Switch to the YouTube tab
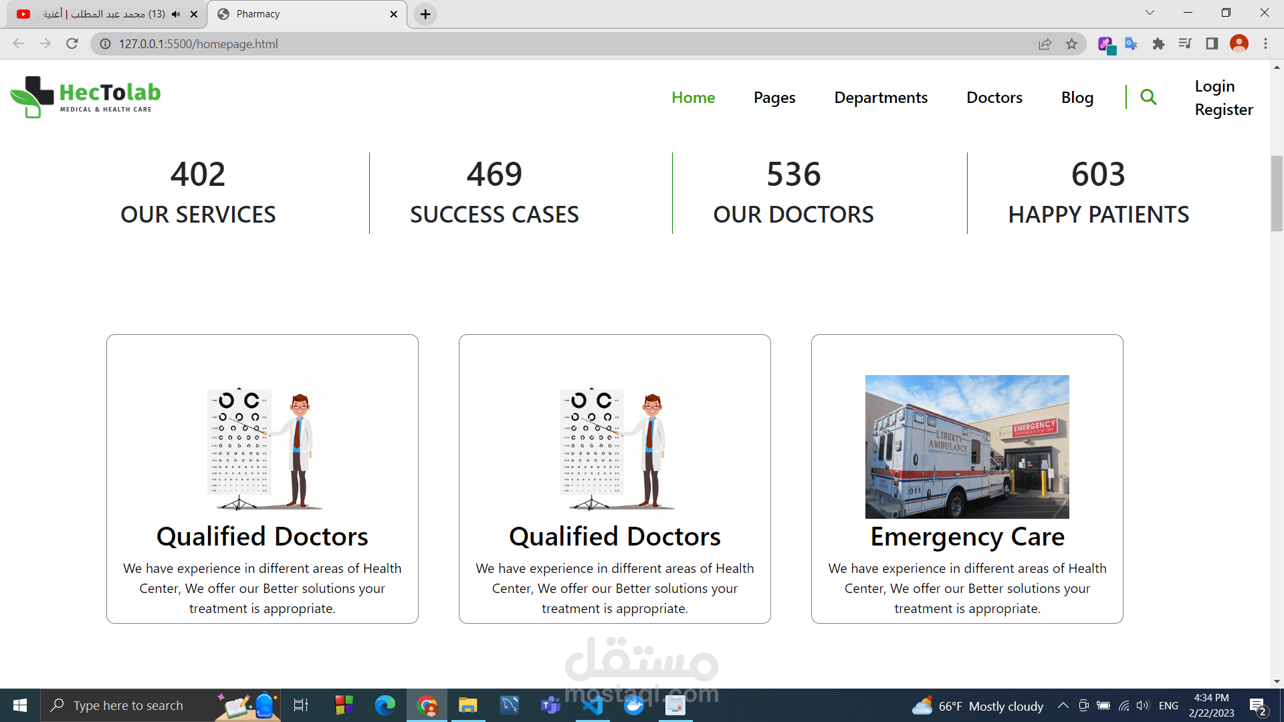Viewport: 1284px width, 722px height. coord(100,14)
